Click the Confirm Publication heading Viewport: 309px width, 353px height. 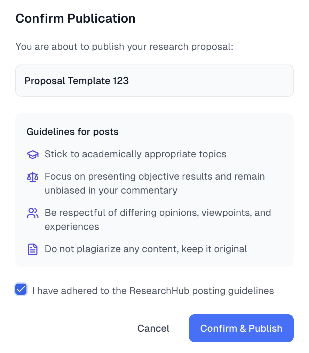pyautogui.click(x=76, y=18)
